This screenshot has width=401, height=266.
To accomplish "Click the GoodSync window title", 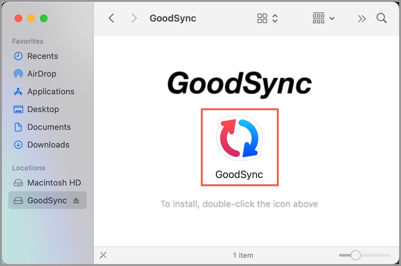I will pos(173,18).
